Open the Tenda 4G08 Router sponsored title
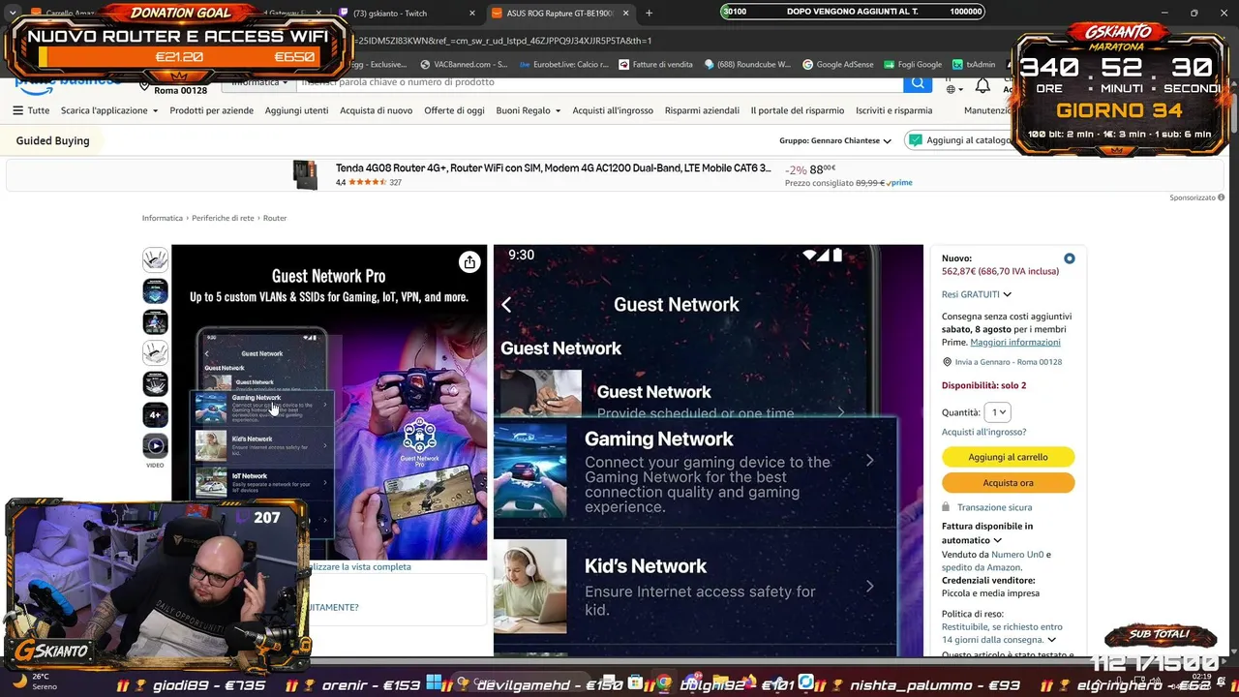This screenshot has height=697, width=1239. (x=554, y=168)
